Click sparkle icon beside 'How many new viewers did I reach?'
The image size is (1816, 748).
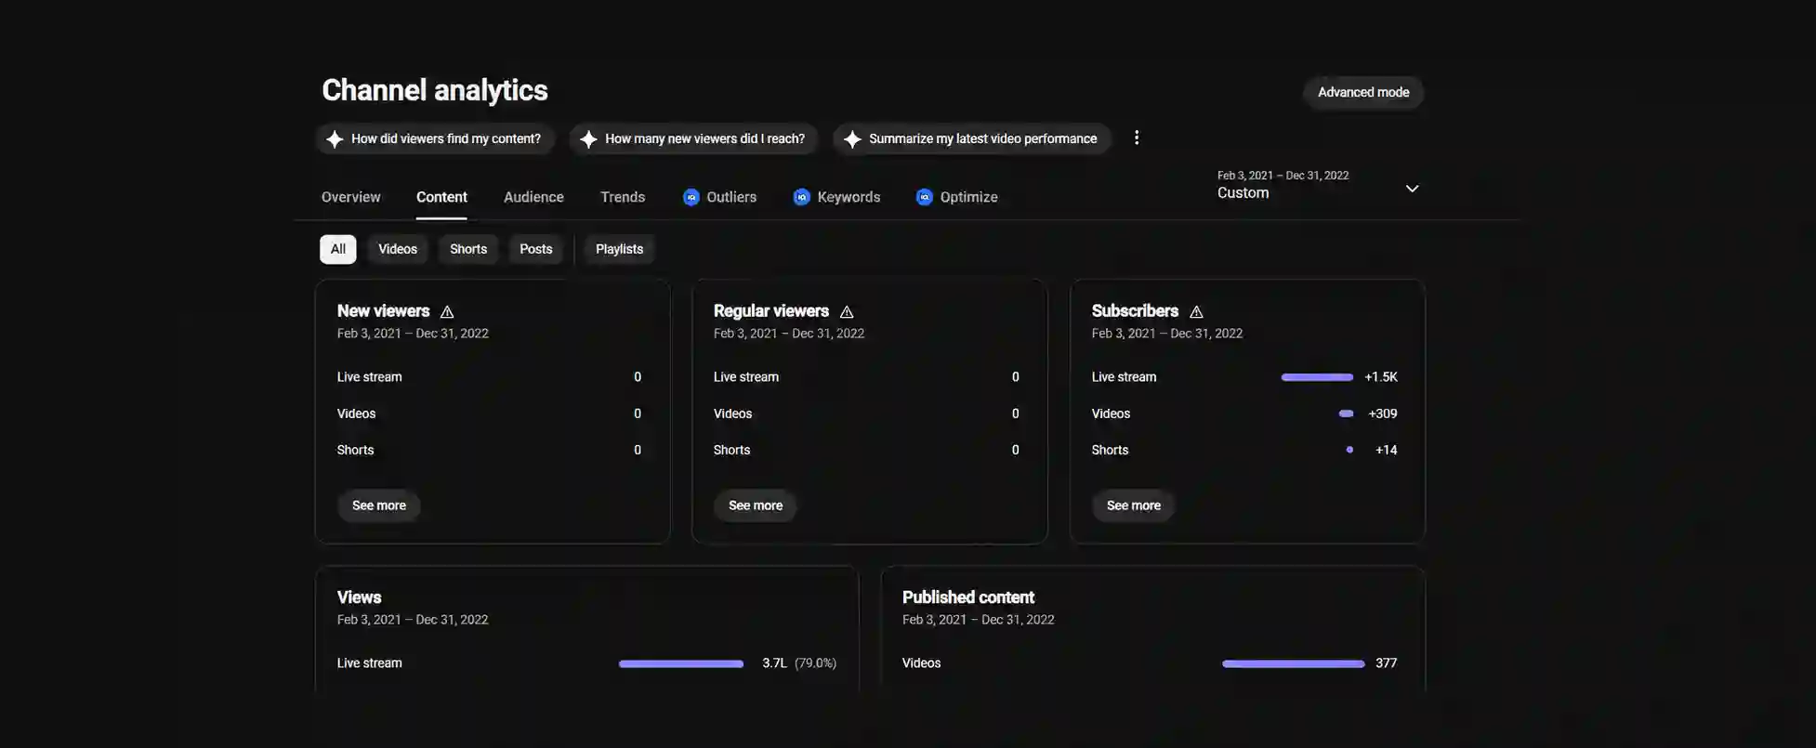click(588, 138)
